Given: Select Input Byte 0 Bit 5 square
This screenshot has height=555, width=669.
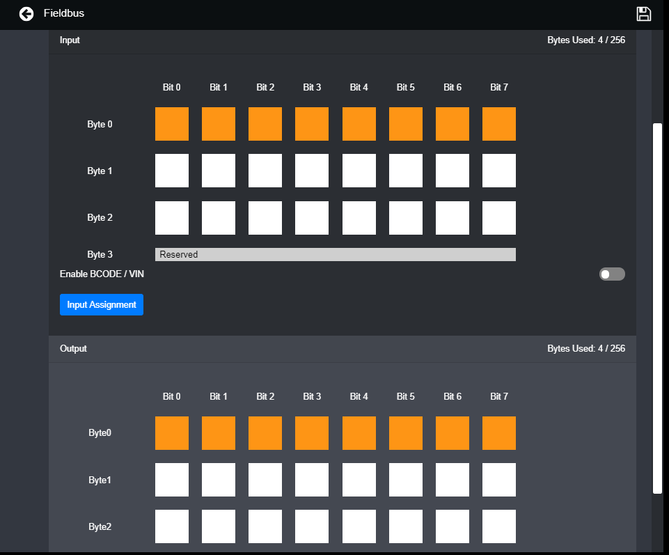Looking at the screenshot, I should tap(406, 124).
